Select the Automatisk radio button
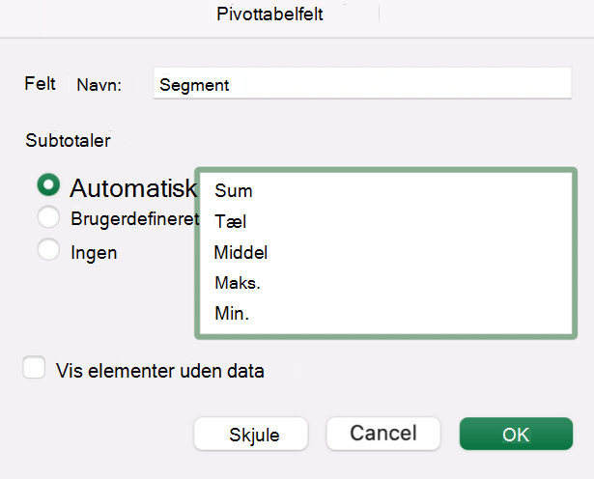Image resolution: width=594 pixels, height=479 pixels. [48, 184]
